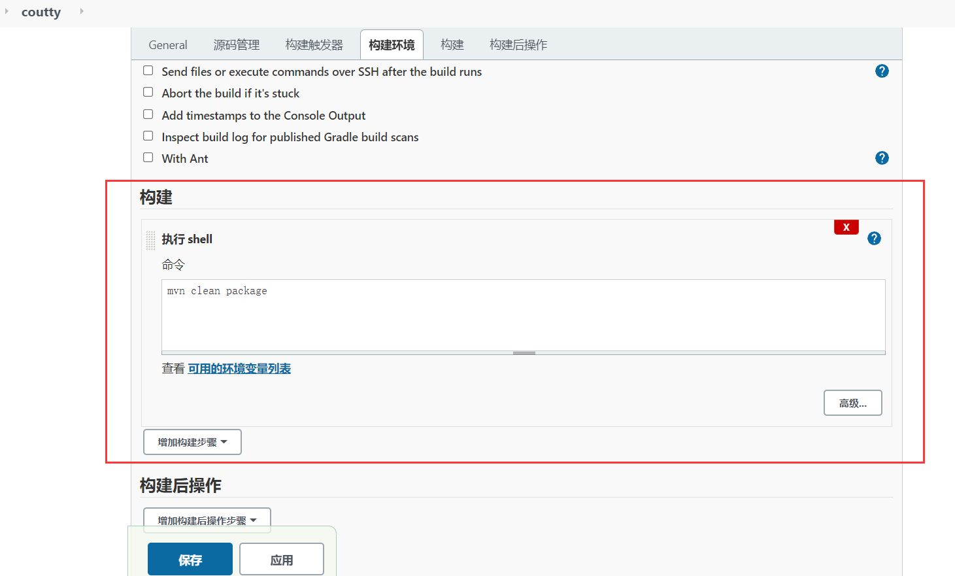Enable sending files over SSH after build
This screenshot has width=955, height=576.
point(148,70)
